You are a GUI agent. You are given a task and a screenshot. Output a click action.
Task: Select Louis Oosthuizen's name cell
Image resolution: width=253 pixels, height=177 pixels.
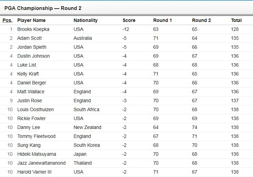[35, 109]
